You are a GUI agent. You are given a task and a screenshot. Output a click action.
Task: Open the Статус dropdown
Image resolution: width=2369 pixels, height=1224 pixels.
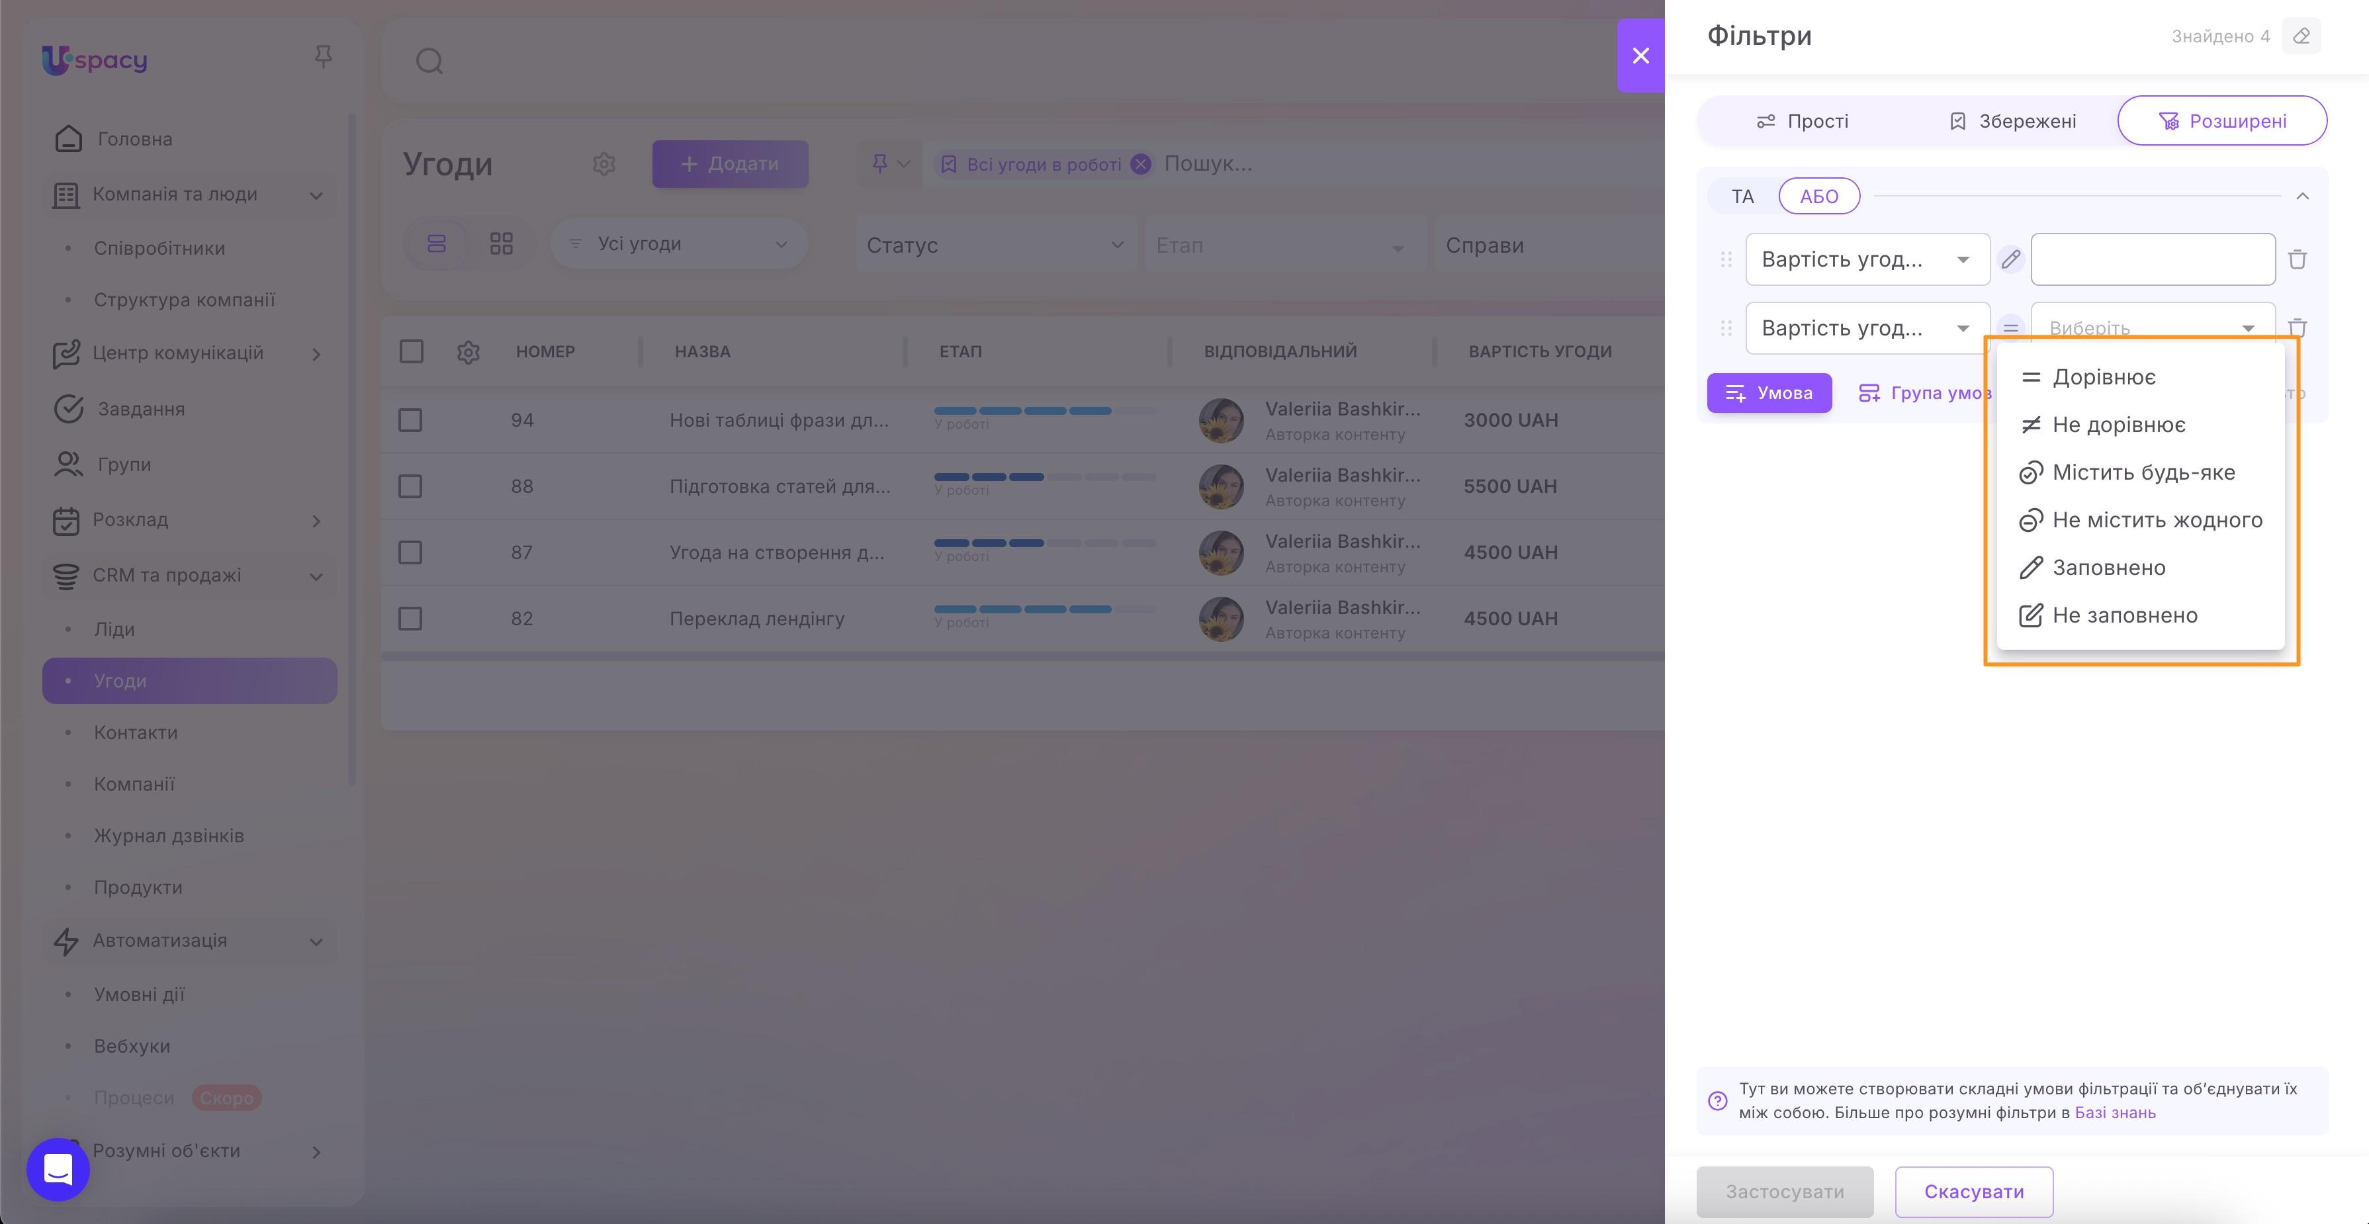point(996,245)
